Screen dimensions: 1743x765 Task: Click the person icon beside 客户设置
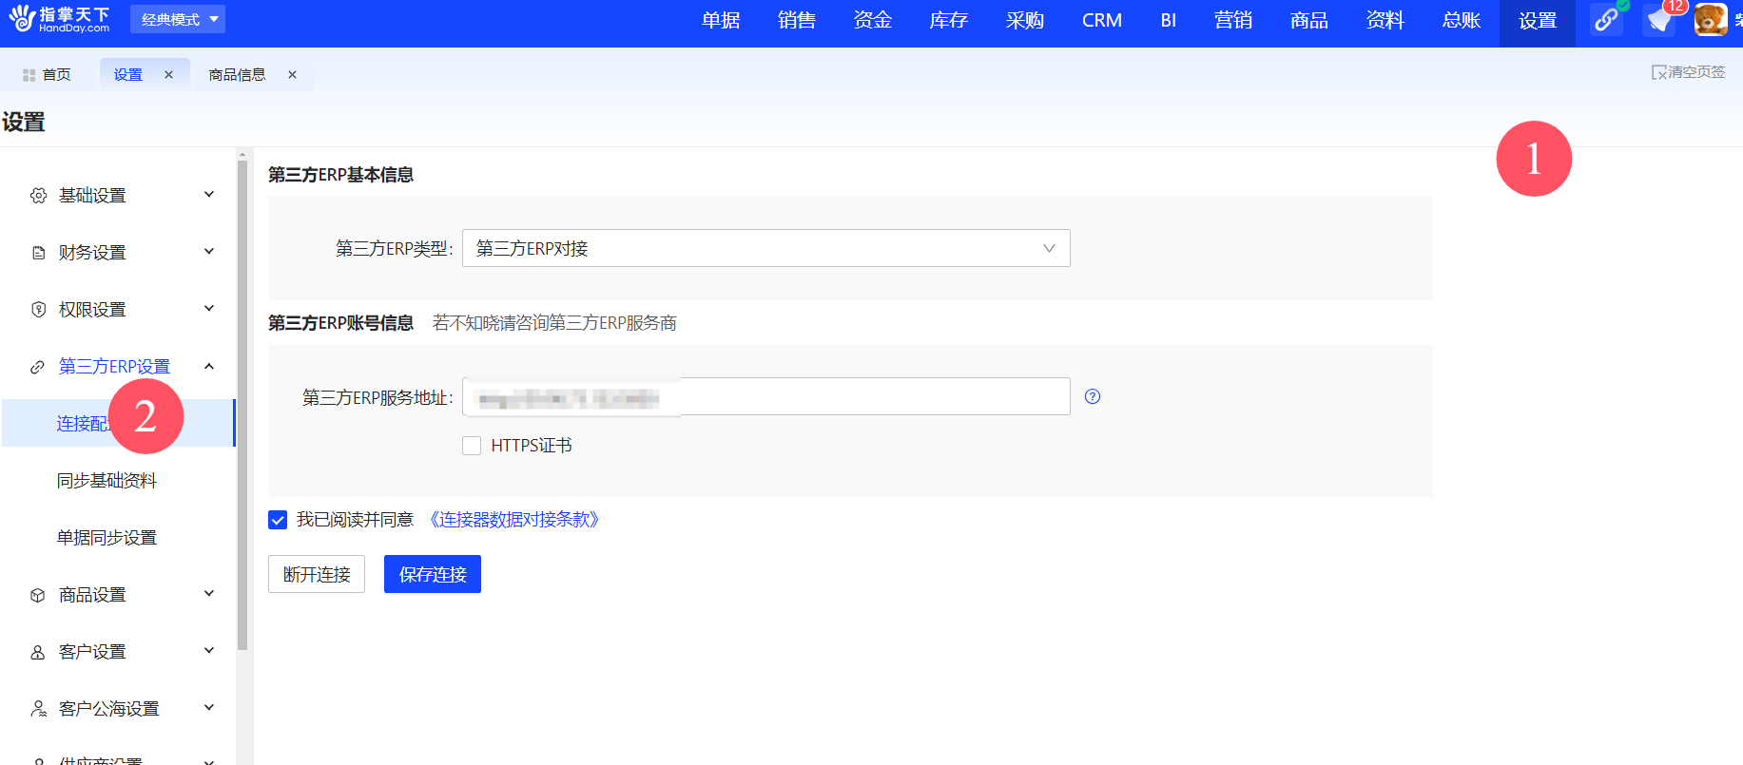[38, 651]
